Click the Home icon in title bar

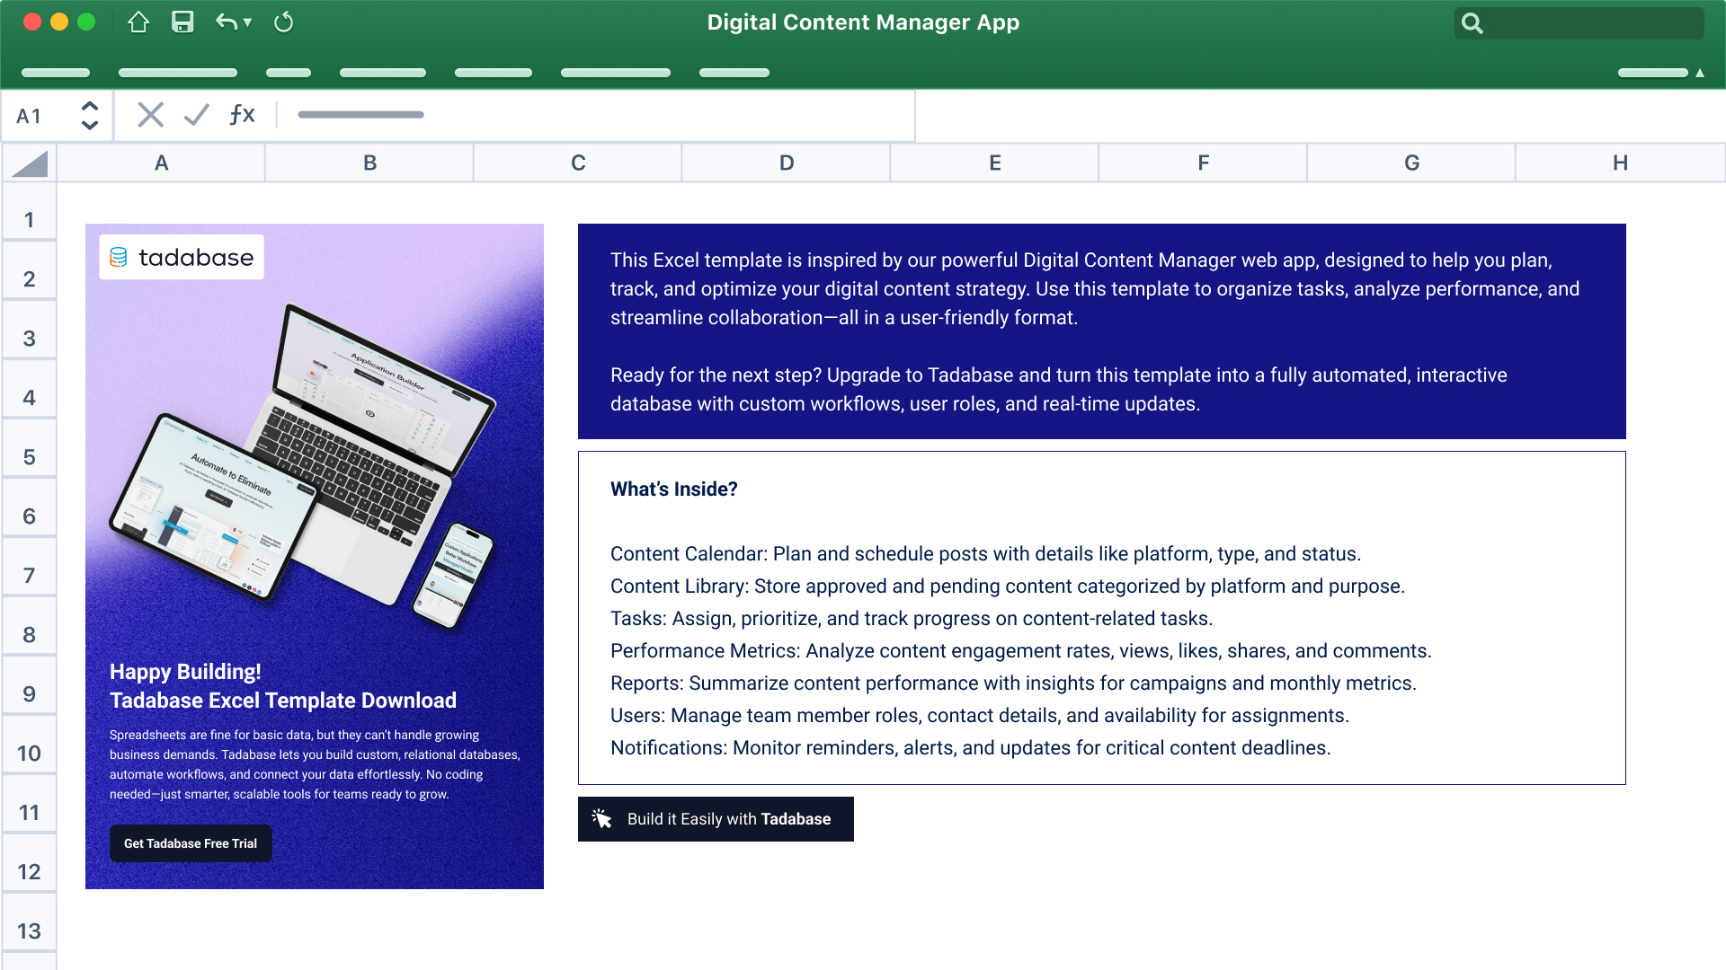pyautogui.click(x=138, y=22)
